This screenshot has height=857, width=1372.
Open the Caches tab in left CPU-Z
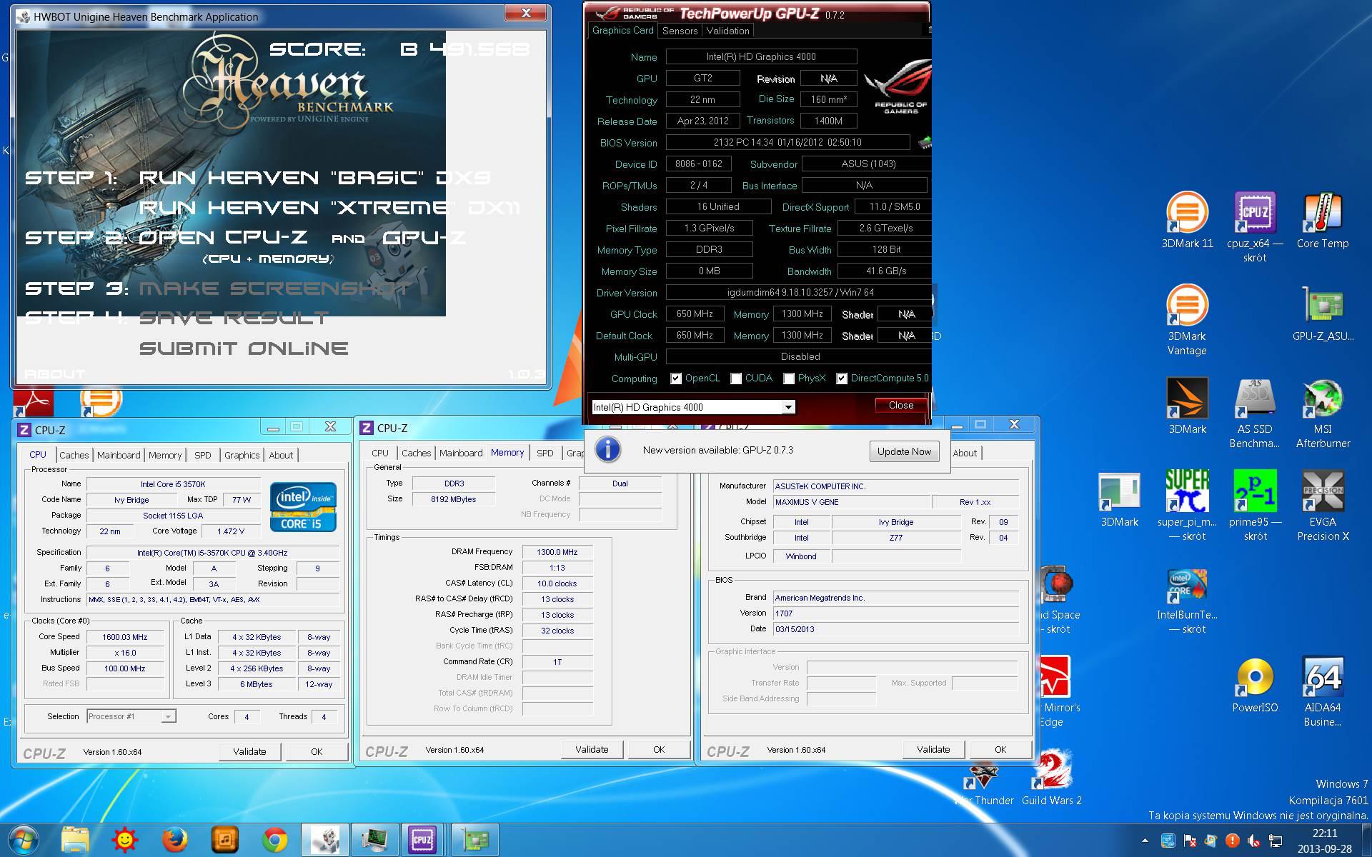74,455
